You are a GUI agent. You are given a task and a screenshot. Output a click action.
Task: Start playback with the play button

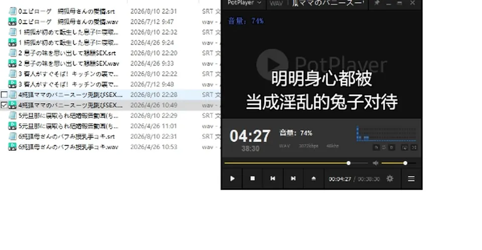232,178
